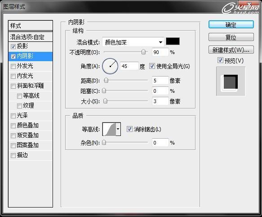Open the 等高线 contour picker arrow
This screenshot has height=217, width=262.
pos(118,129)
